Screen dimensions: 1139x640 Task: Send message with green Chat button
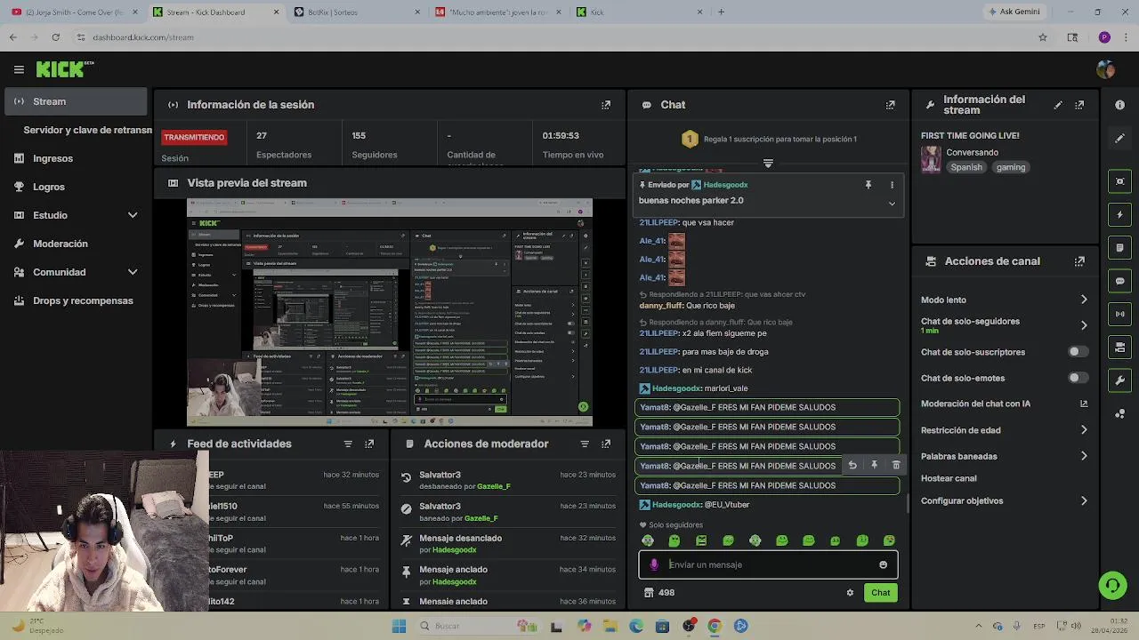880,593
